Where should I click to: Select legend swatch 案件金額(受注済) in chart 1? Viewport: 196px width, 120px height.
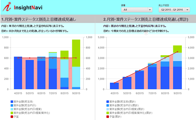coord(12,102)
